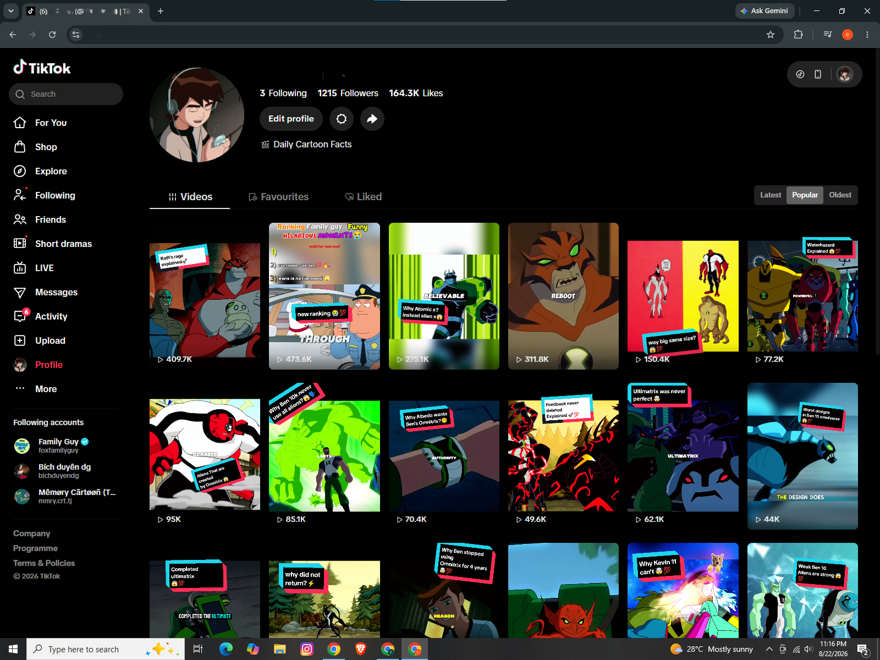Viewport: 880px width, 660px height.
Task: Open Chrome media controls
Action: pyautogui.click(x=828, y=35)
